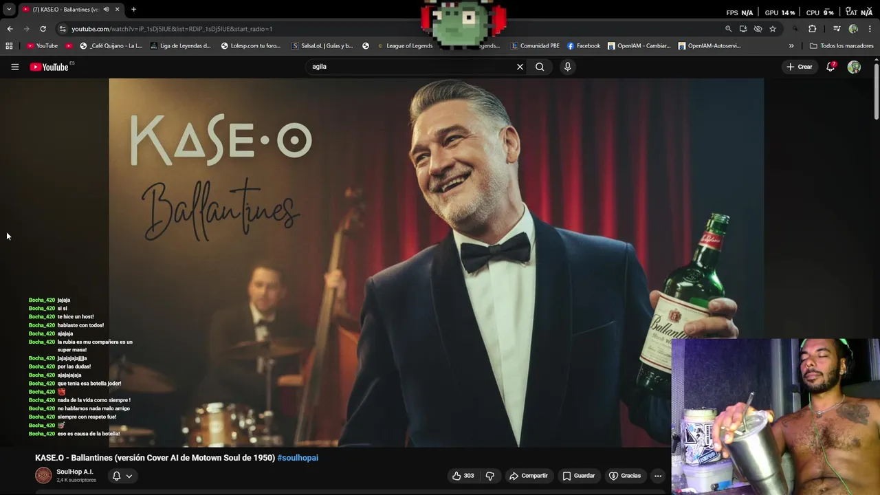Open the SoulHop A.I. channel name
This screenshot has height=495, width=880.
point(75,472)
